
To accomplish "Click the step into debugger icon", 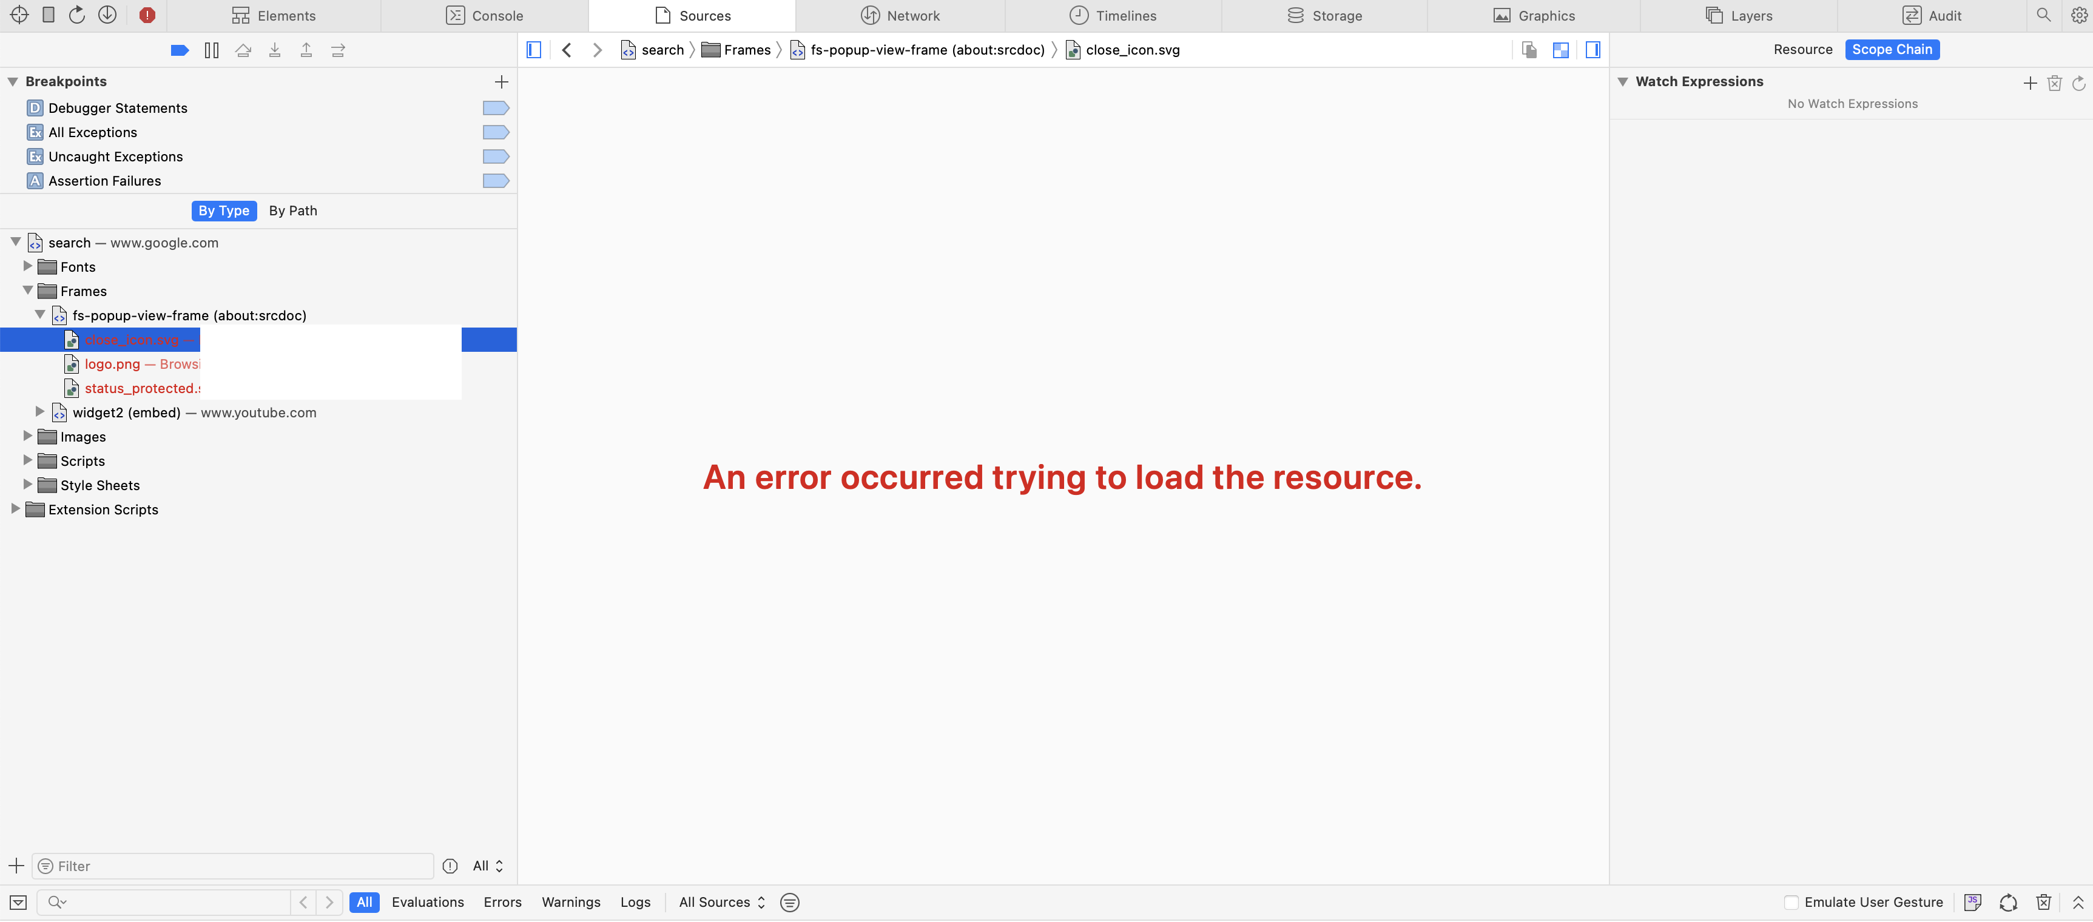I will [x=275, y=50].
